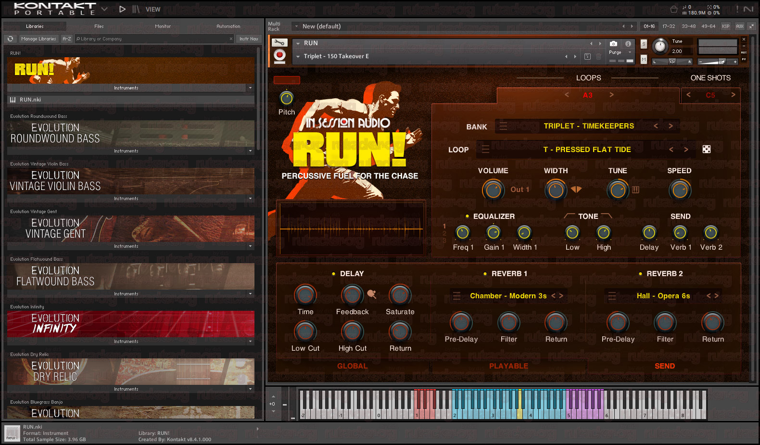The height and width of the screenshot is (445, 760).
Task: Click the new-instrument icon in status bar
Action: click(12, 433)
